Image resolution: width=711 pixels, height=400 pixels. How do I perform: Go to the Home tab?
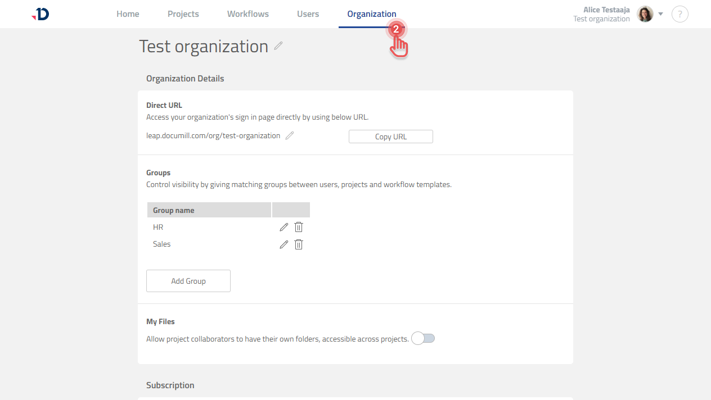pos(128,13)
